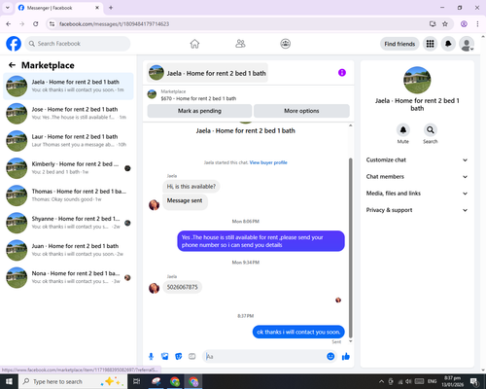
Task: Reload the page in browser
Action: [36, 23]
